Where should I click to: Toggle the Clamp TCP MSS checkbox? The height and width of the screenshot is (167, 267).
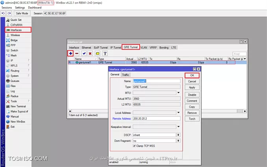(134, 146)
